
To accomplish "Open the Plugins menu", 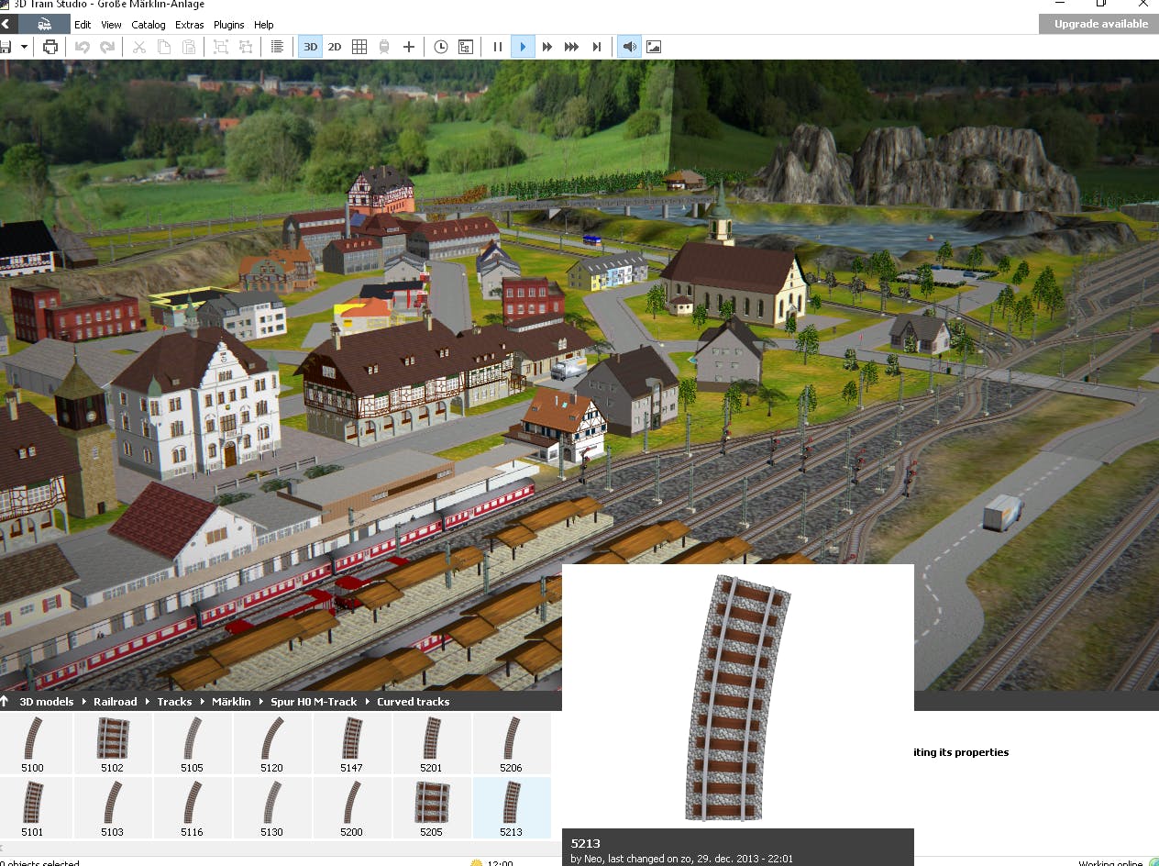I will [228, 25].
